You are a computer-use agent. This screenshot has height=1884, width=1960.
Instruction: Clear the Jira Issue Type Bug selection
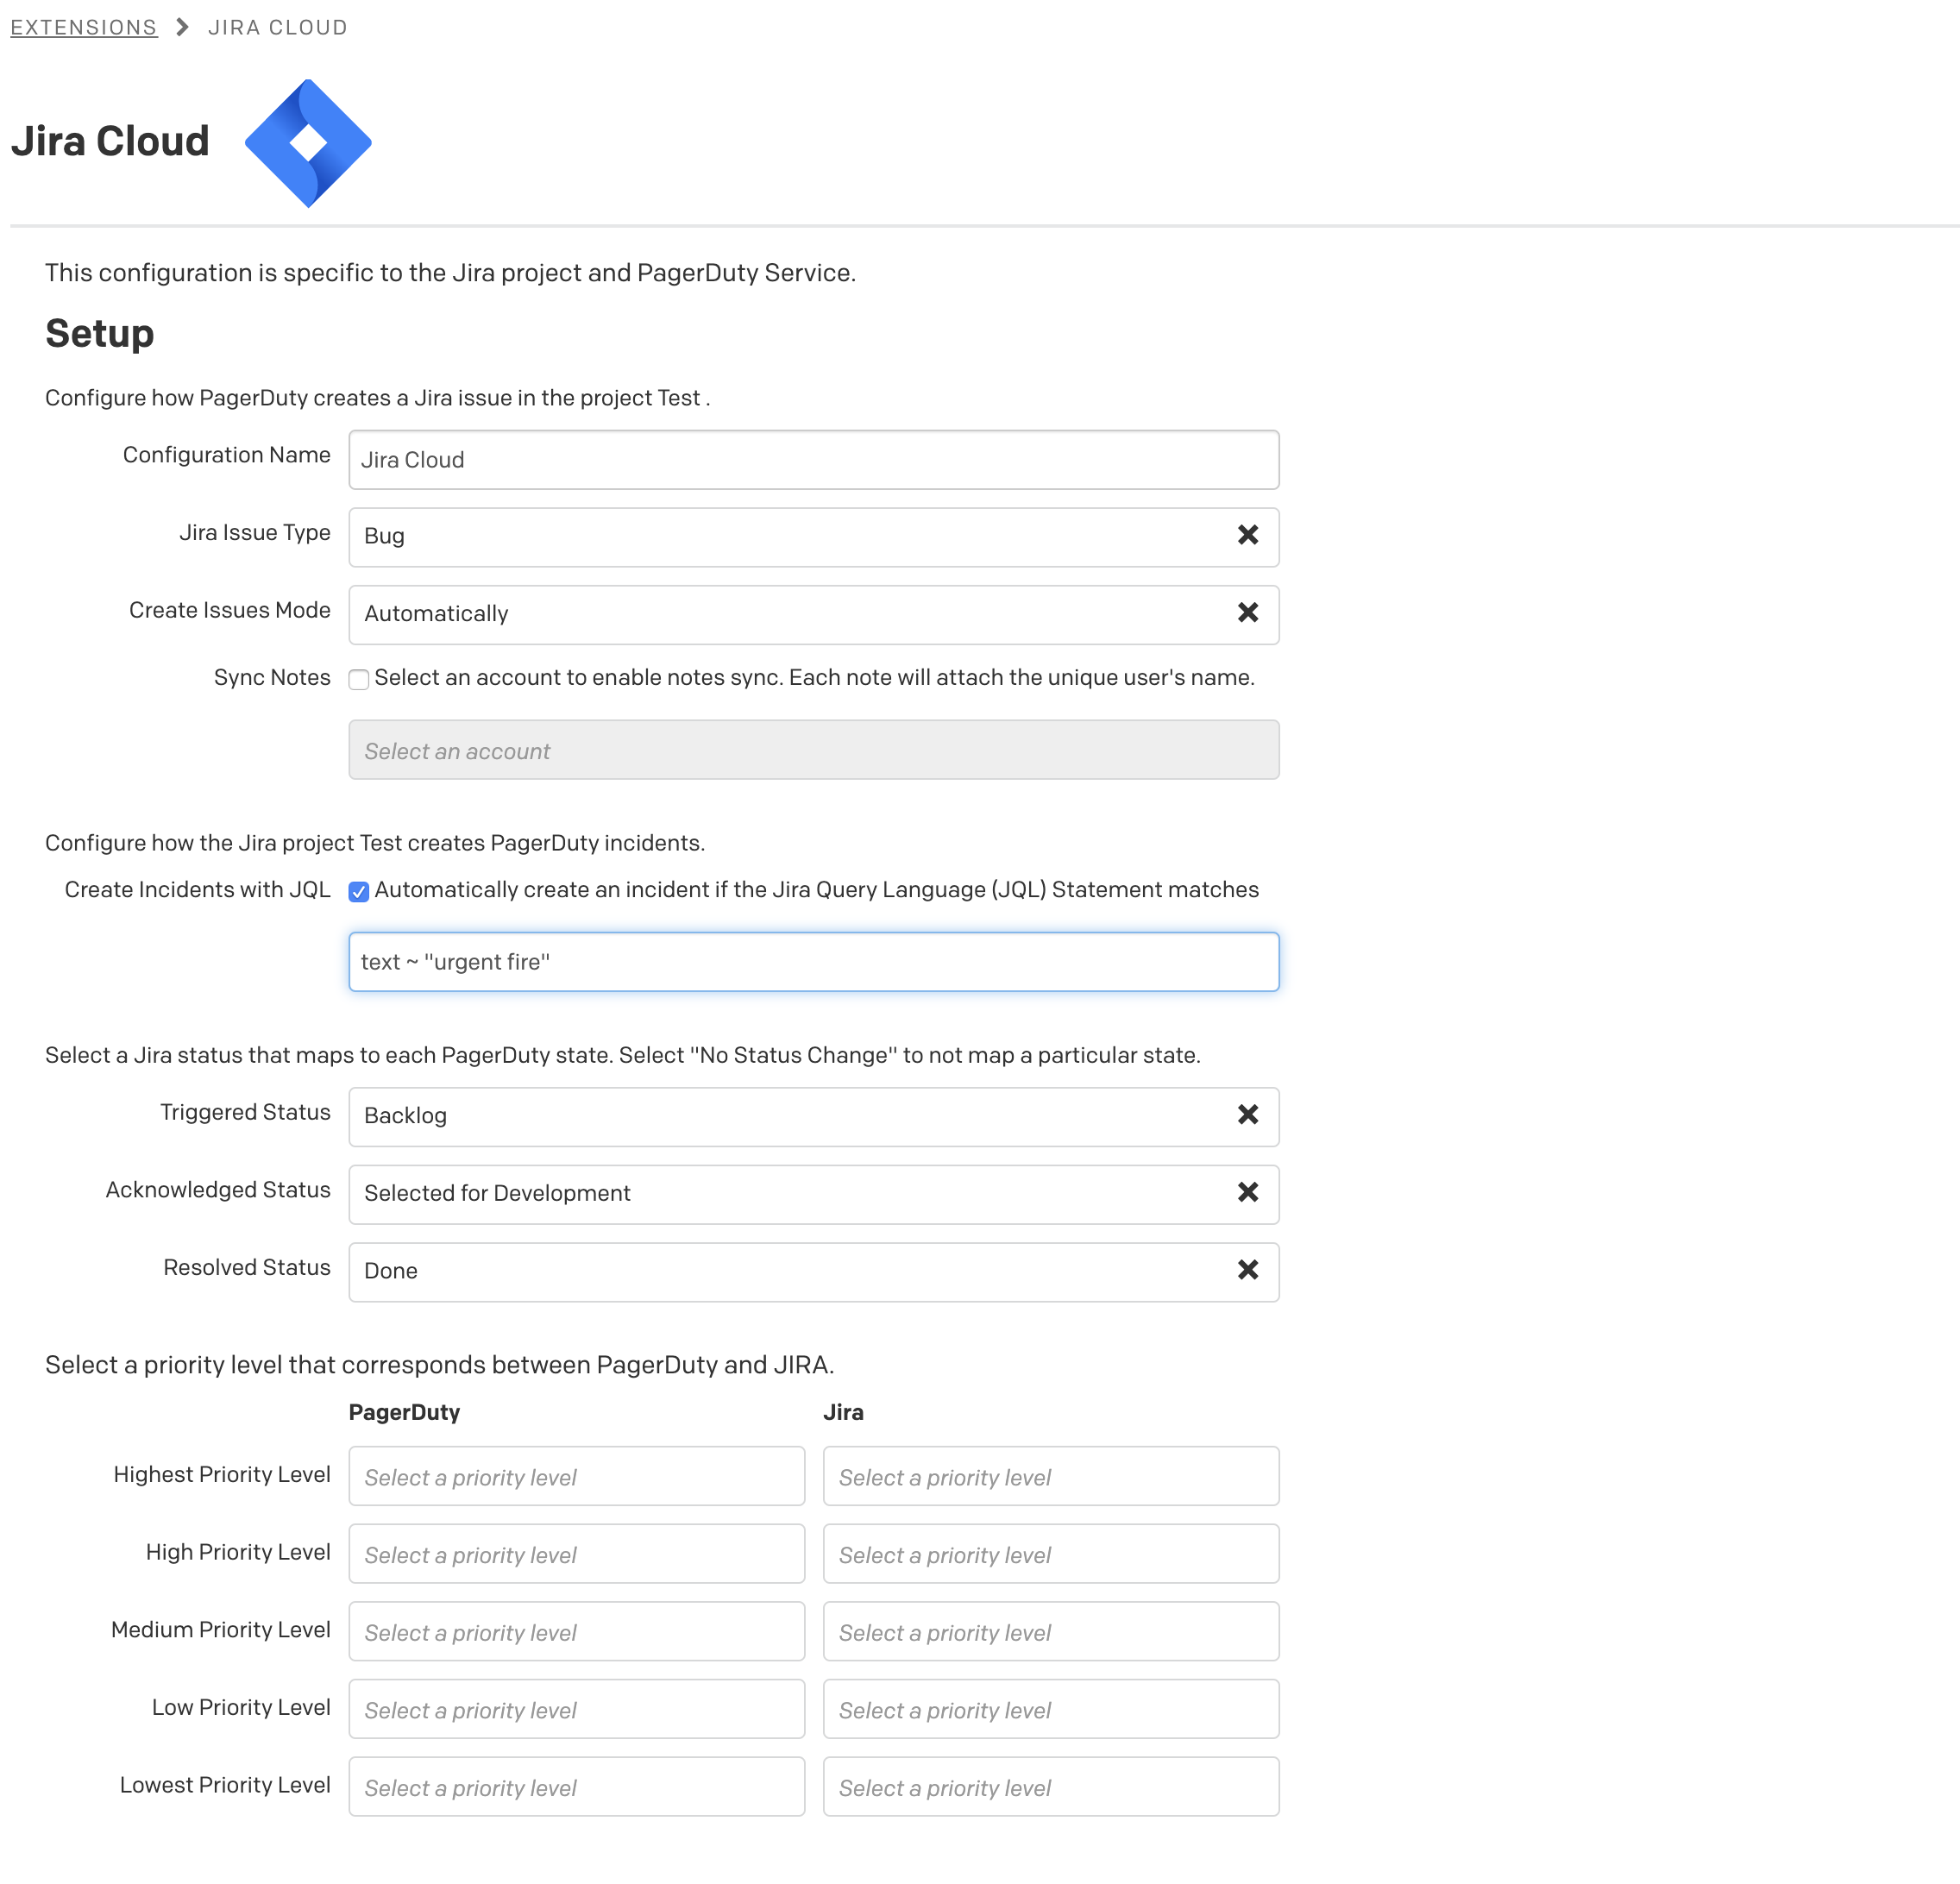[x=1247, y=535]
